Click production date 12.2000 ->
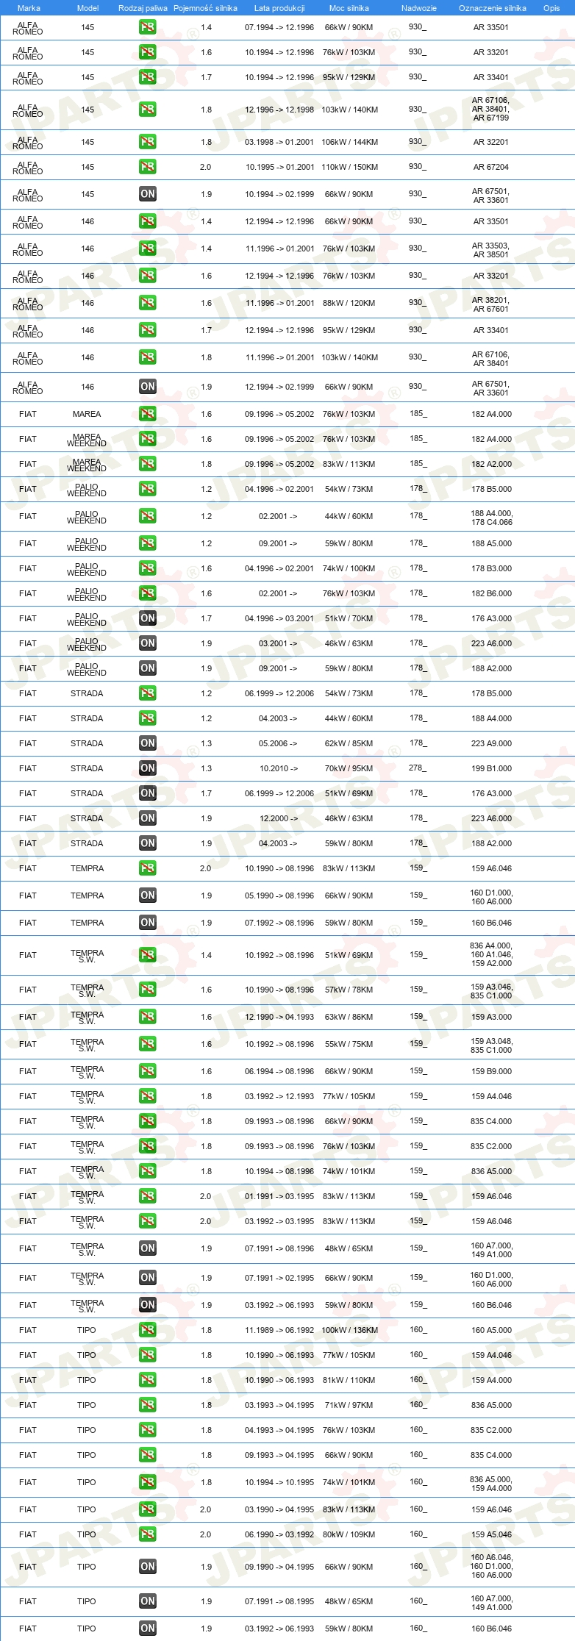The image size is (575, 1641). pos(279,818)
